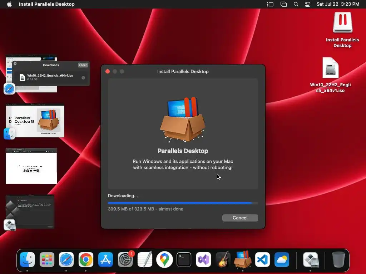366x274 pixels.
Task: Open Google Maps from the Dock
Action: (164, 260)
